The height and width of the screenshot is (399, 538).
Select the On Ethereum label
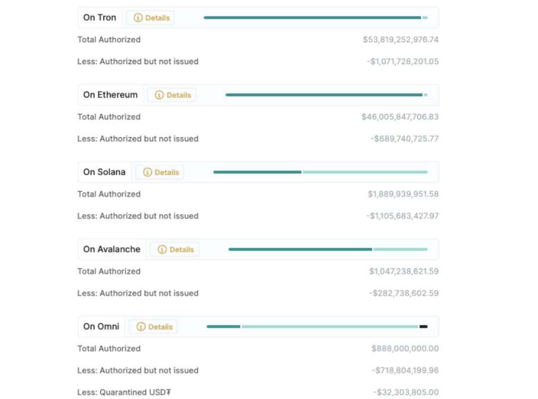pos(110,95)
